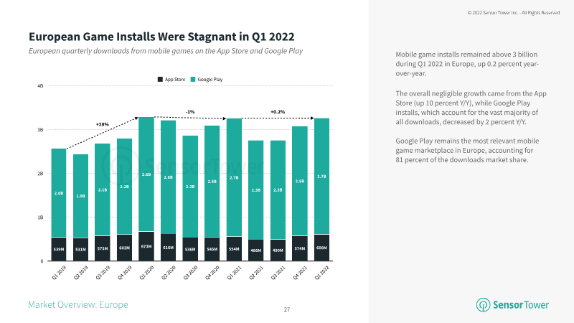Select the 486M App Store bar segment
Viewport: 574px width, 323px height.
point(255,250)
